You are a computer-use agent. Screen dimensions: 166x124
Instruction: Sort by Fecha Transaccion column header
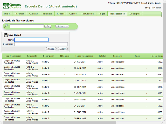click(84, 56)
